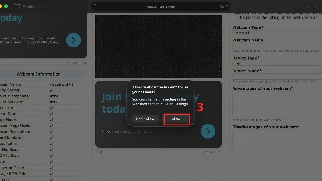Open the page menu icon in address bar
This screenshot has height=181, width=322.
coord(95,6)
